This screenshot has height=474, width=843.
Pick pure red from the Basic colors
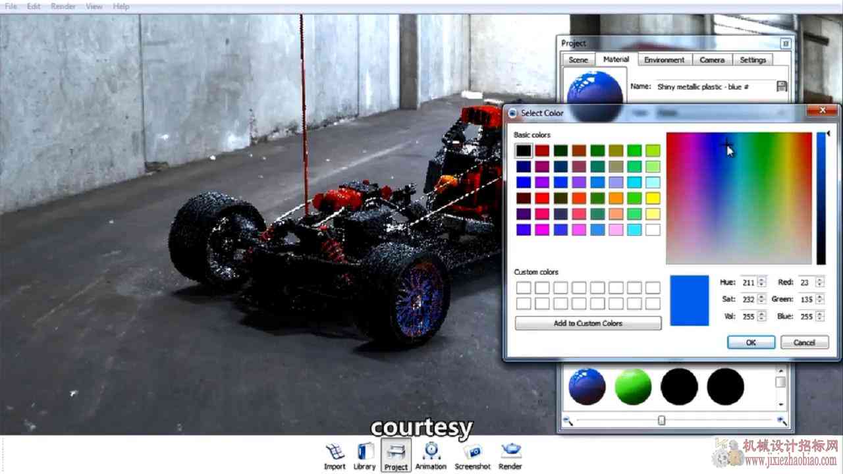pyautogui.click(x=542, y=198)
